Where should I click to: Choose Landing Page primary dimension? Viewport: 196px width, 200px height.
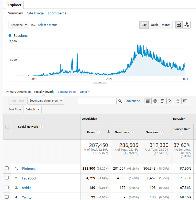pyautogui.click(x=67, y=92)
